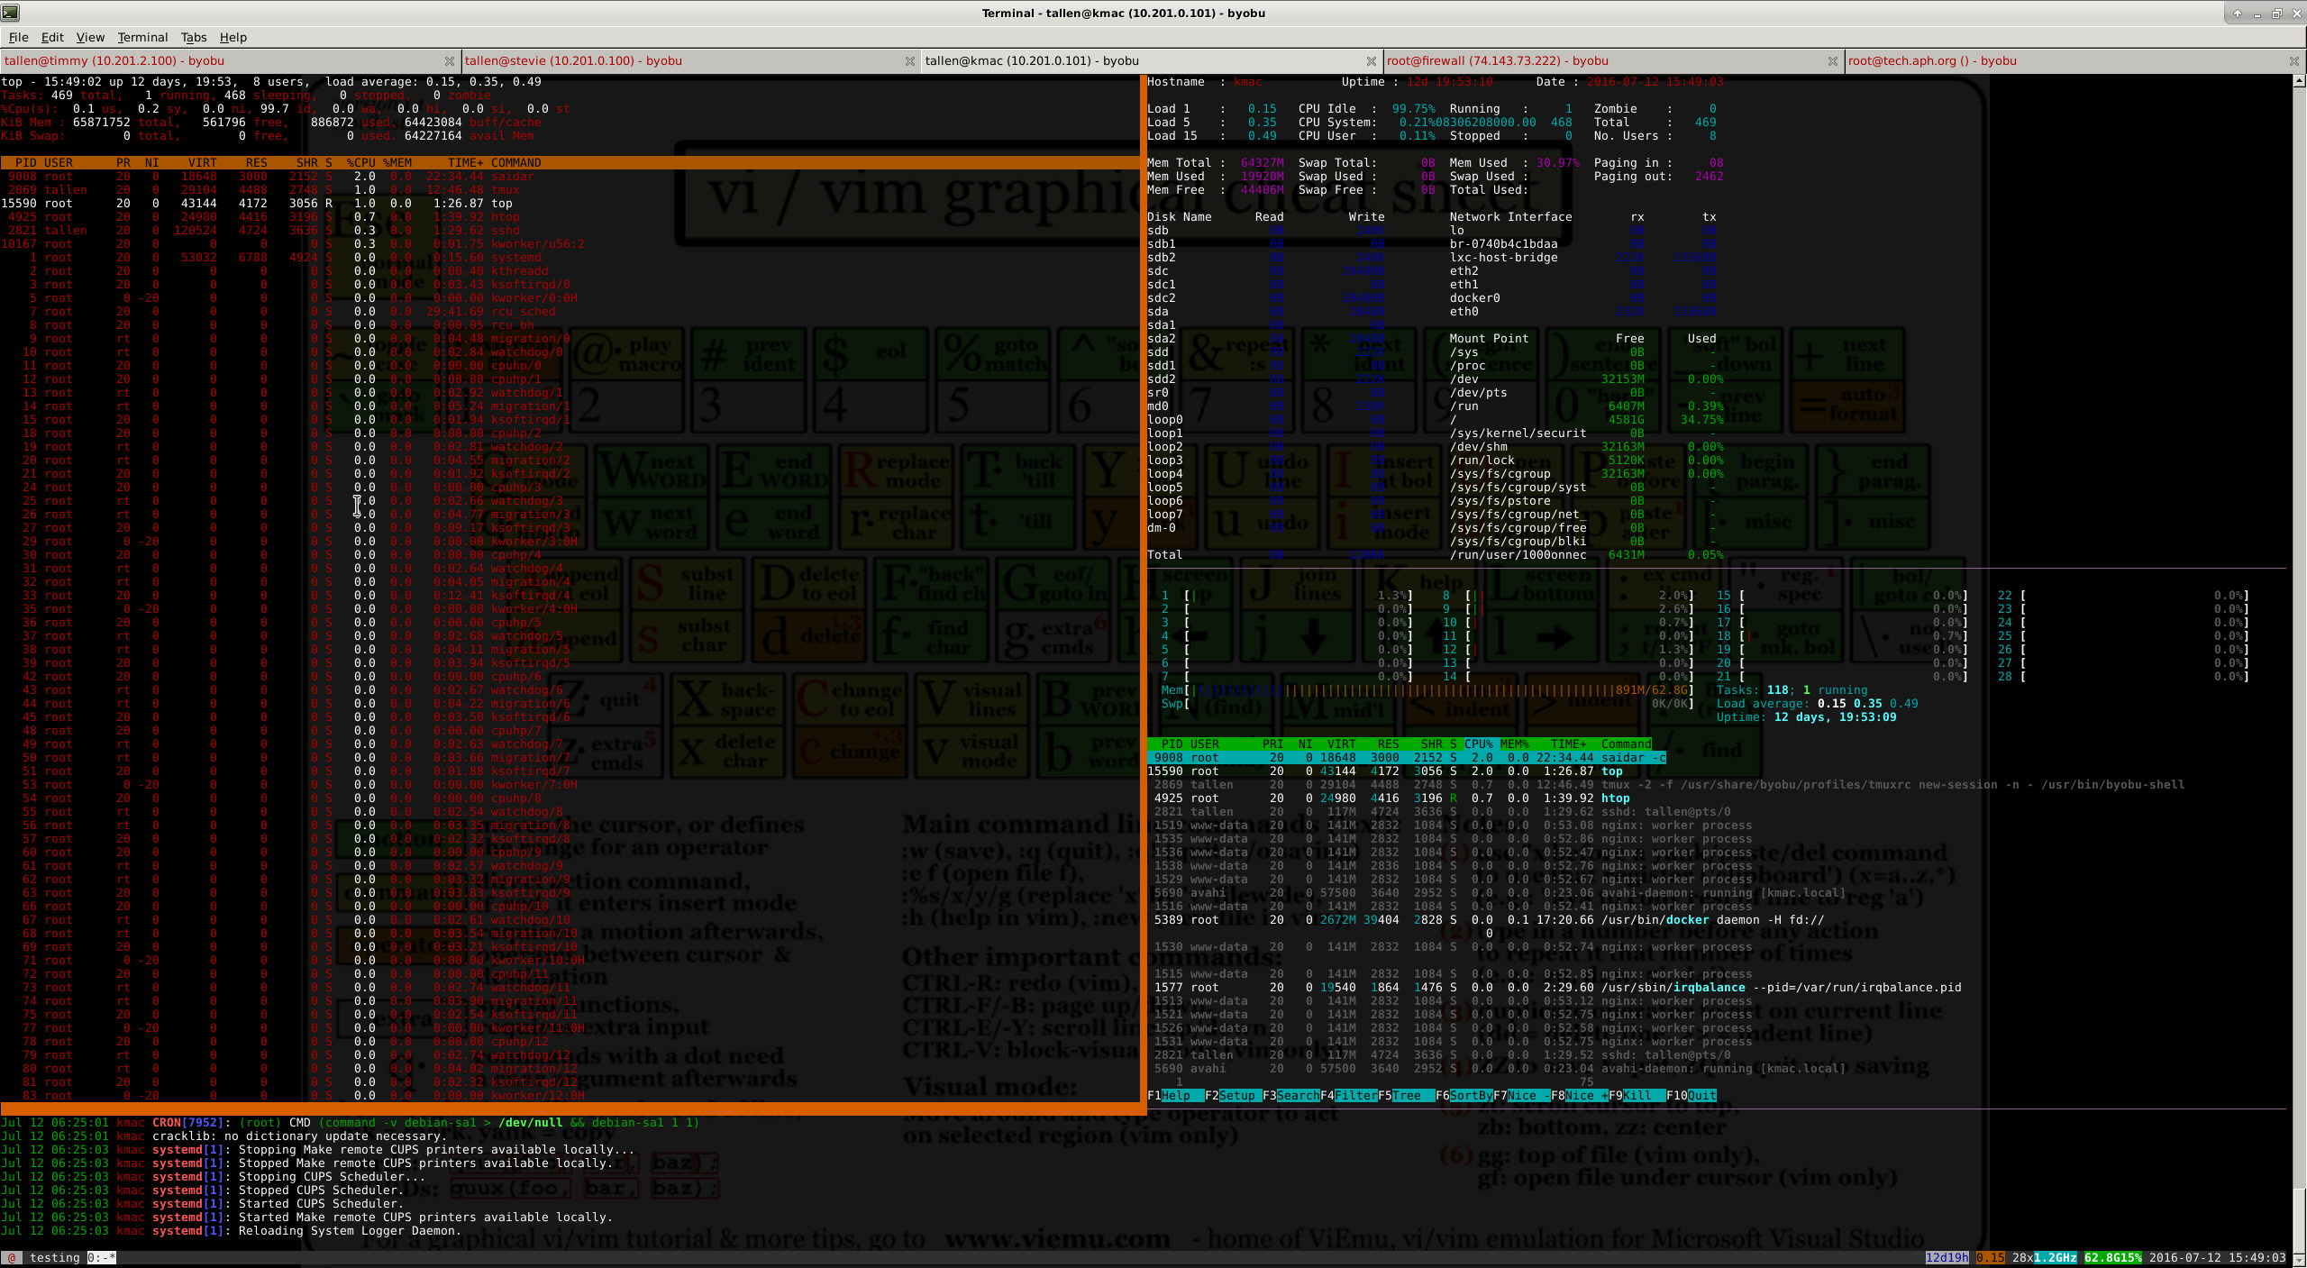Click the terminal application icon in title bar

tap(11, 13)
